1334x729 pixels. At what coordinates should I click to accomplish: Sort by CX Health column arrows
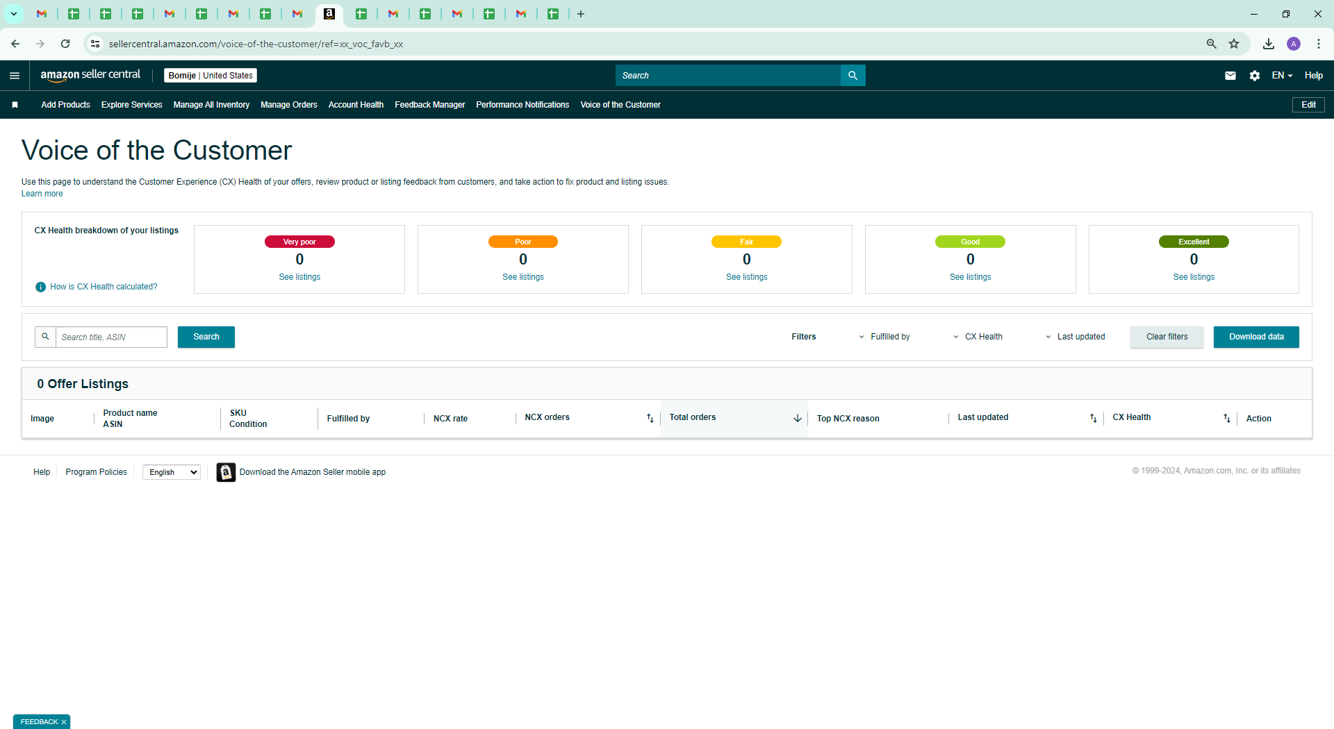click(1227, 418)
